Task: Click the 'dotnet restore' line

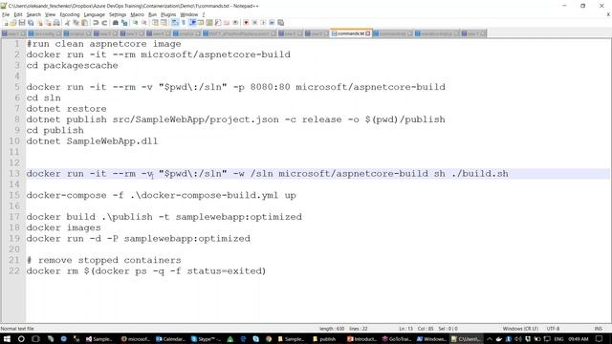Action: pos(66,109)
